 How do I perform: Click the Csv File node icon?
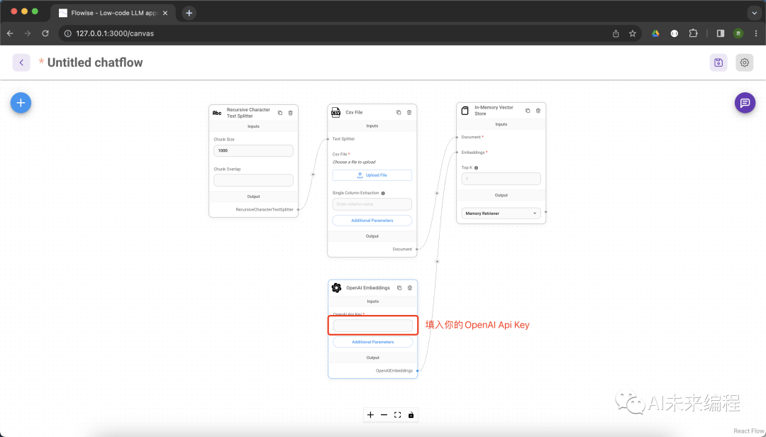336,112
